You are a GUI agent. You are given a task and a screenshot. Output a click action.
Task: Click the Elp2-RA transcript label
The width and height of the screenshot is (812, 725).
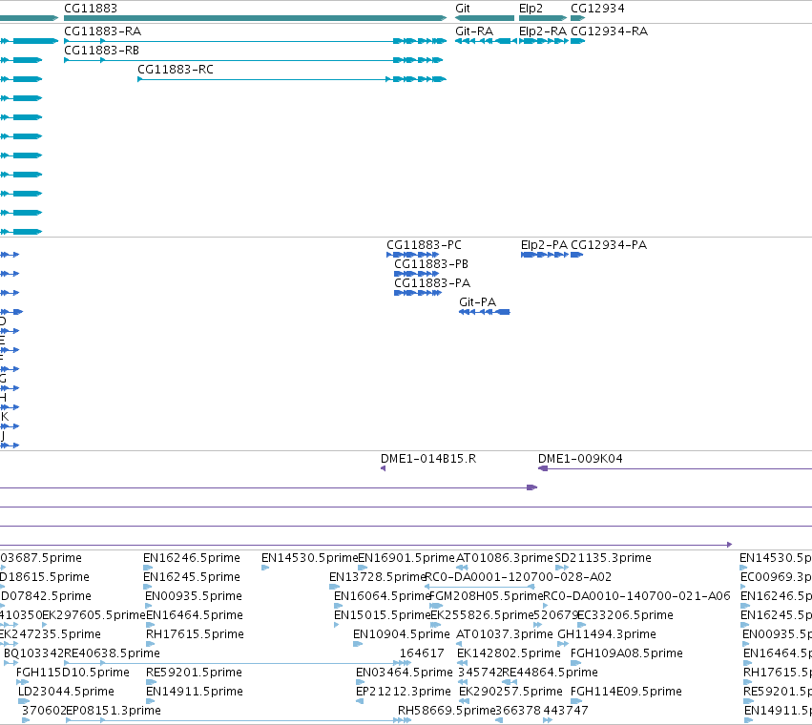(x=543, y=31)
